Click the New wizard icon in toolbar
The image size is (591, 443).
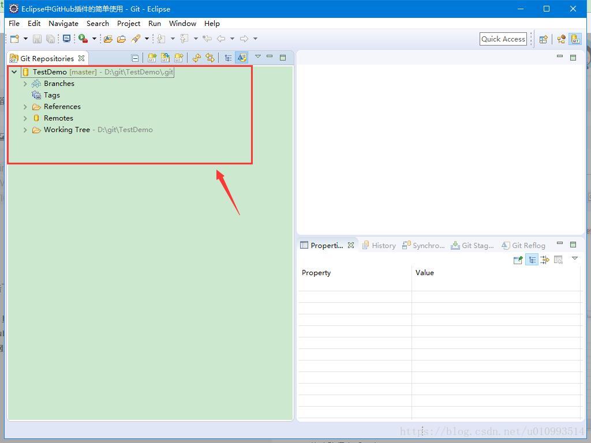point(14,39)
